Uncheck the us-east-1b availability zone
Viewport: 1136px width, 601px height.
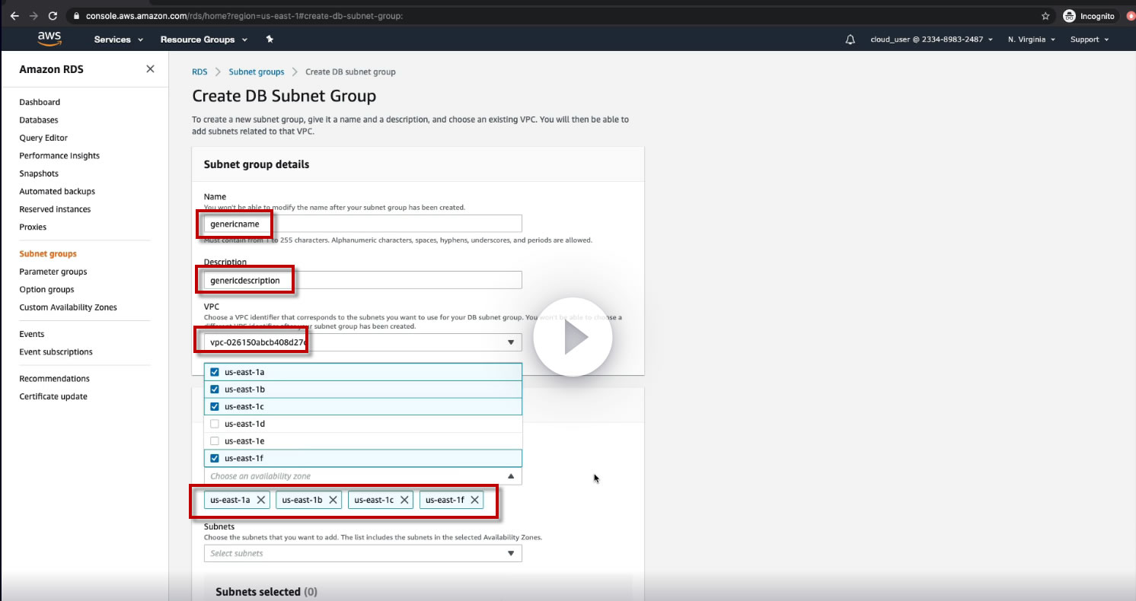(x=215, y=390)
